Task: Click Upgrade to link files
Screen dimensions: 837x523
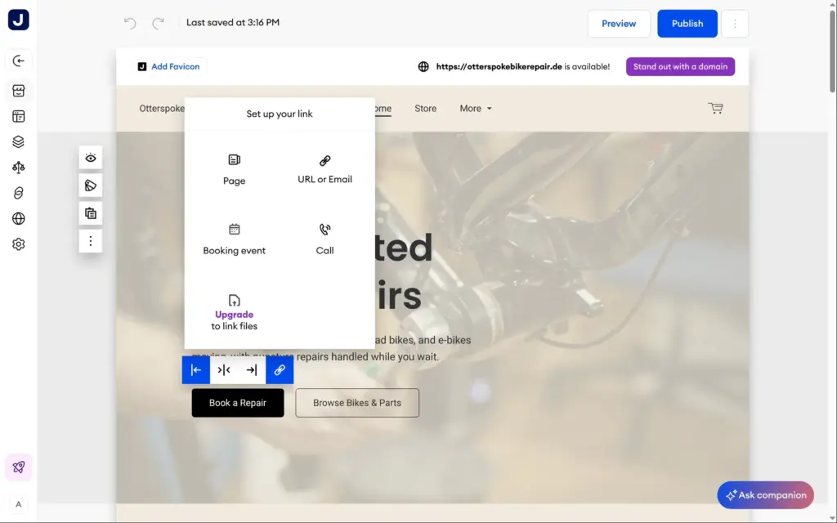Action: (235, 313)
